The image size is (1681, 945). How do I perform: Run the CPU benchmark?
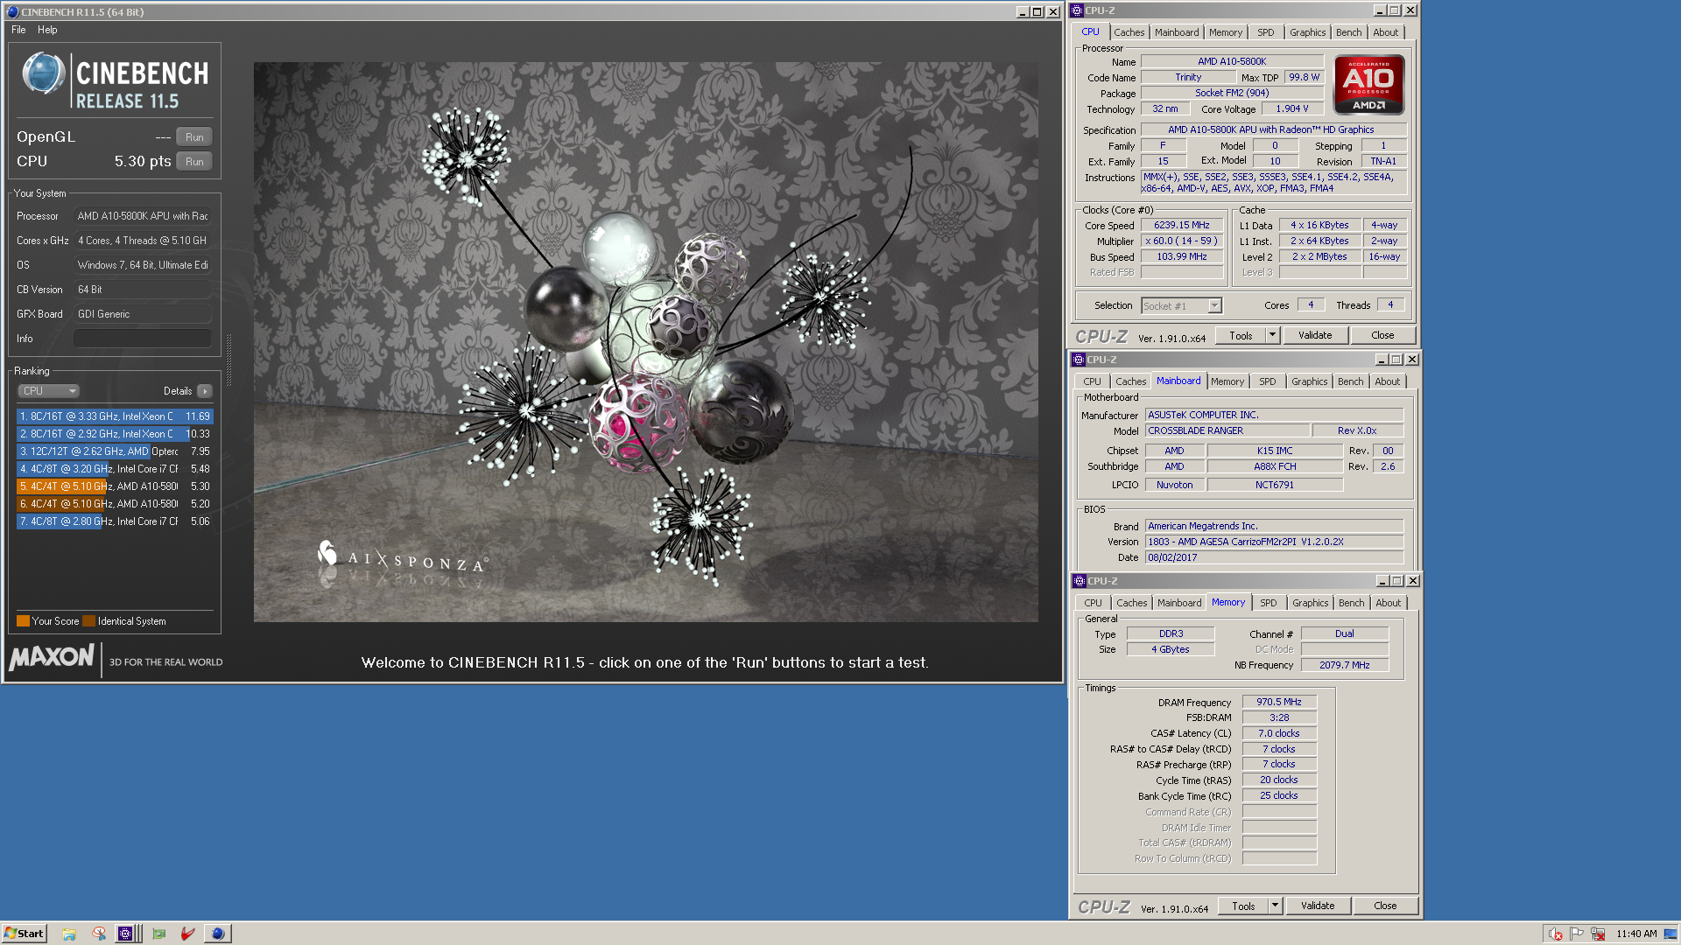194,162
